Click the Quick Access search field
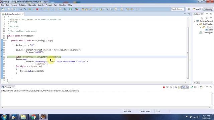Viewport: 214px width, 120px height. (177, 9)
